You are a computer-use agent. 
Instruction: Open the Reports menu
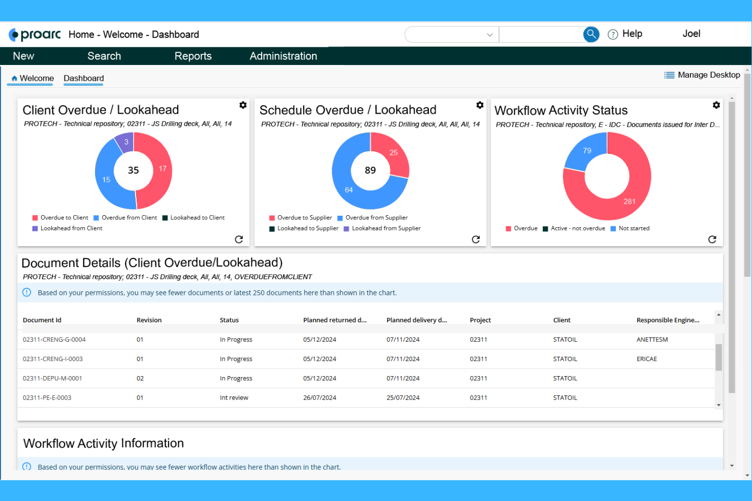click(193, 56)
